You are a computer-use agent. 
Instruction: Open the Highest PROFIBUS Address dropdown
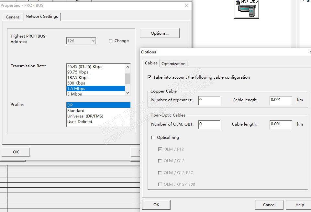[93, 41]
